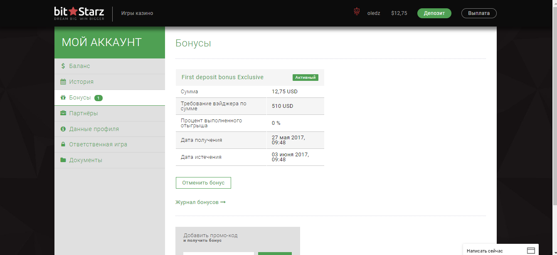Click the page's vertical scrollbar

tap(554, 104)
